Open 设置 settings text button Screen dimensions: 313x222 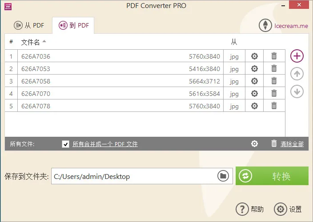pyautogui.click(x=295, y=209)
